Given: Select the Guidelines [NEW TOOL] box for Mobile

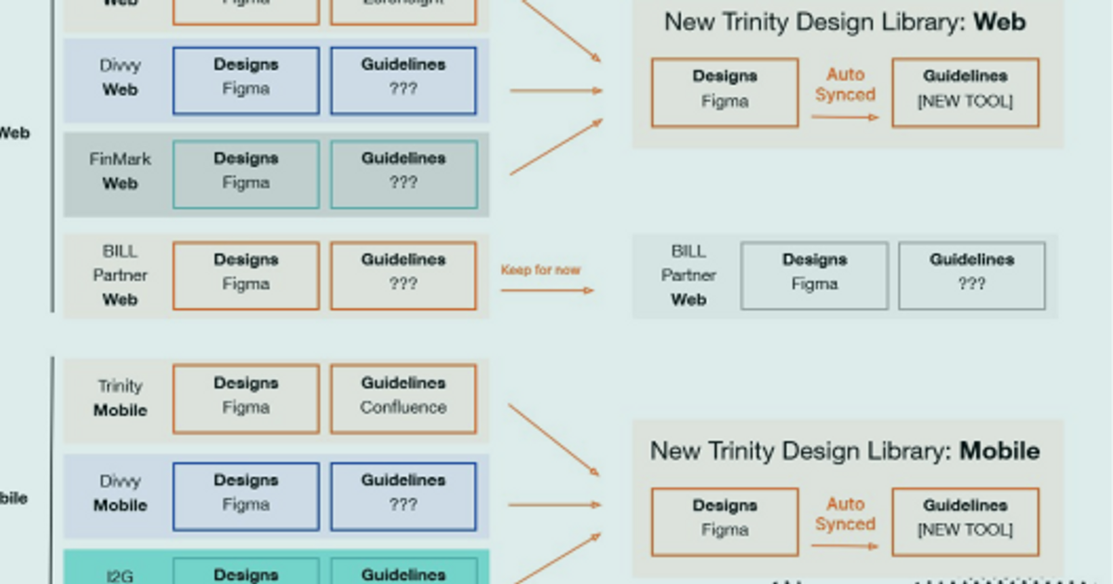Looking at the screenshot, I should (x=965, y=521).
